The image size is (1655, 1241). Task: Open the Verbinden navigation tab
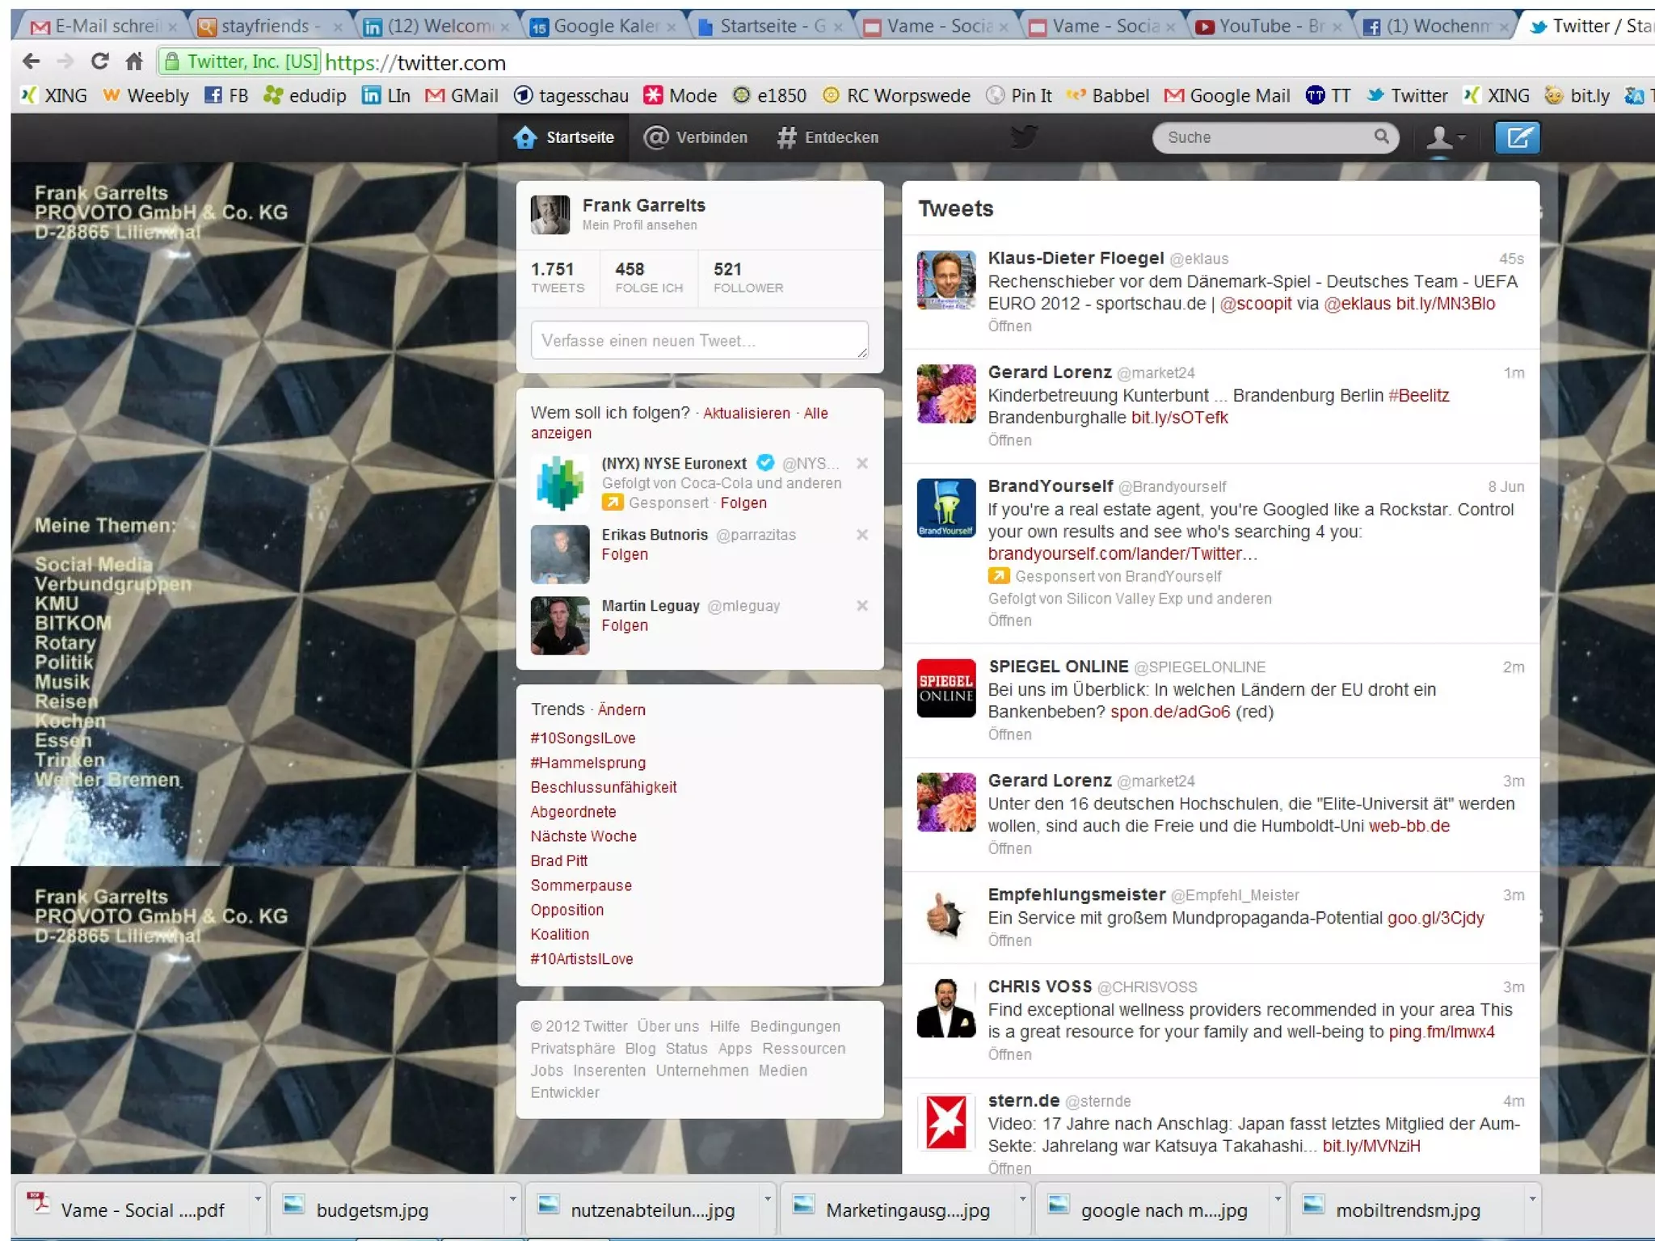696,137
